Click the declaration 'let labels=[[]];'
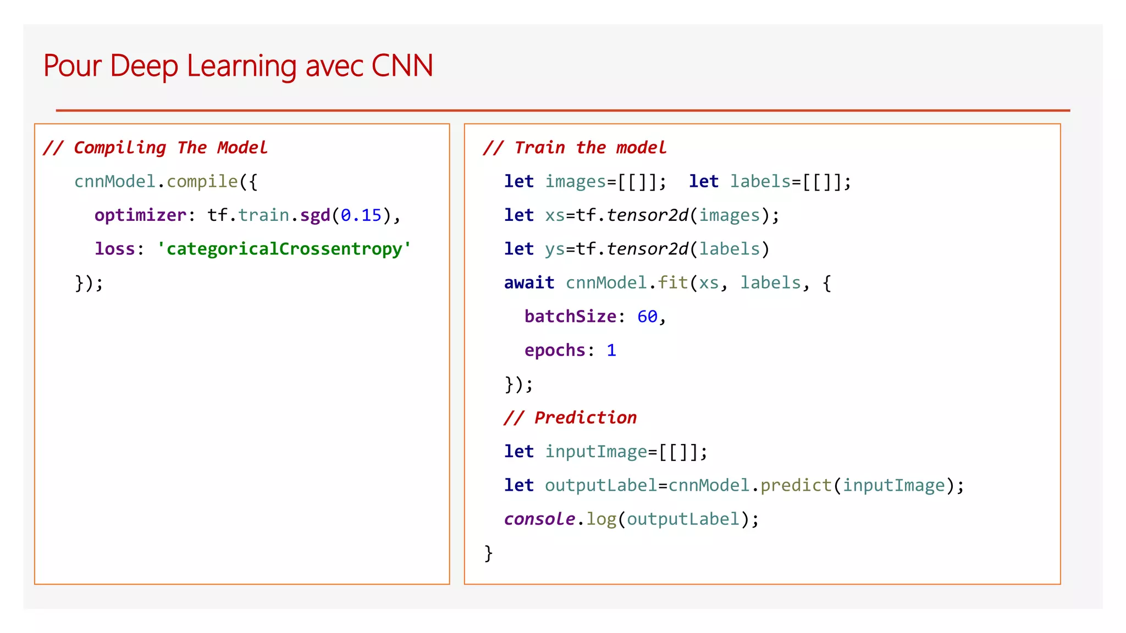This screenshot has width=1126, height=633. tap(770, 182)
